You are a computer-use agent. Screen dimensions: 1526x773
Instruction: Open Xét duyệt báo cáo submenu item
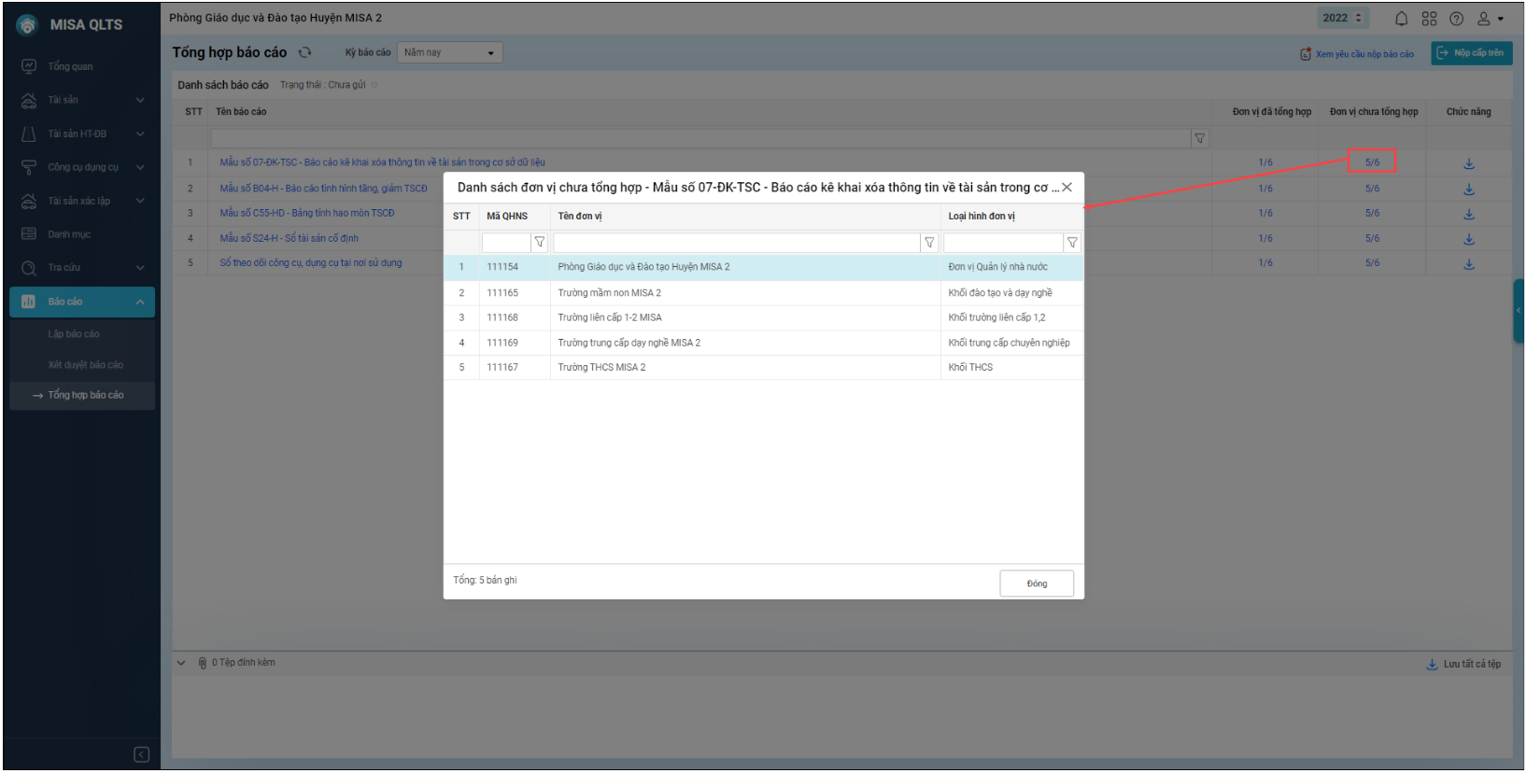85,365
